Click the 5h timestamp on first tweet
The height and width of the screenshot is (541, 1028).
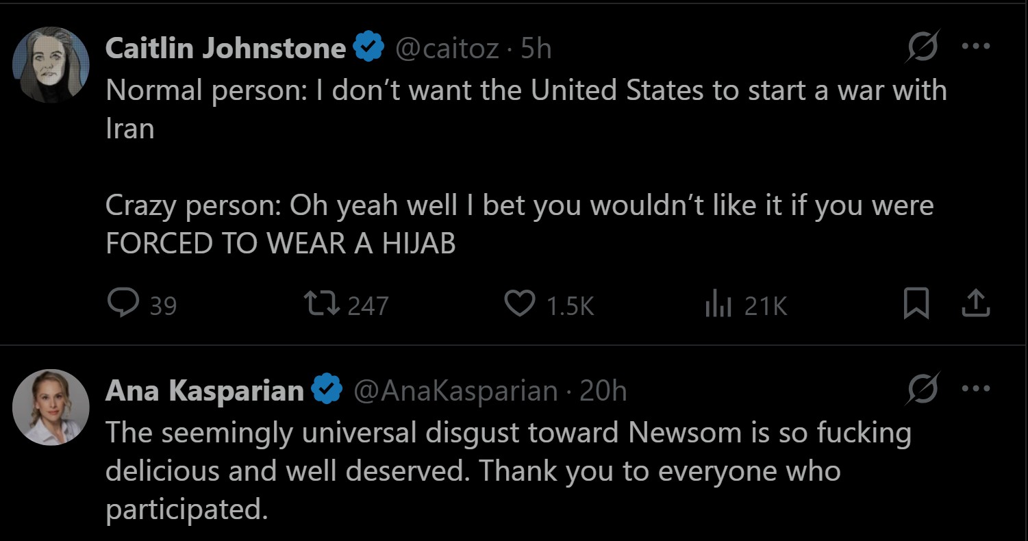536,48
